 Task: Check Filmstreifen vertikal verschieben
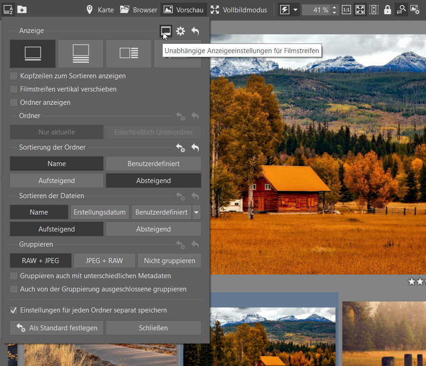(x=14, y=89)
